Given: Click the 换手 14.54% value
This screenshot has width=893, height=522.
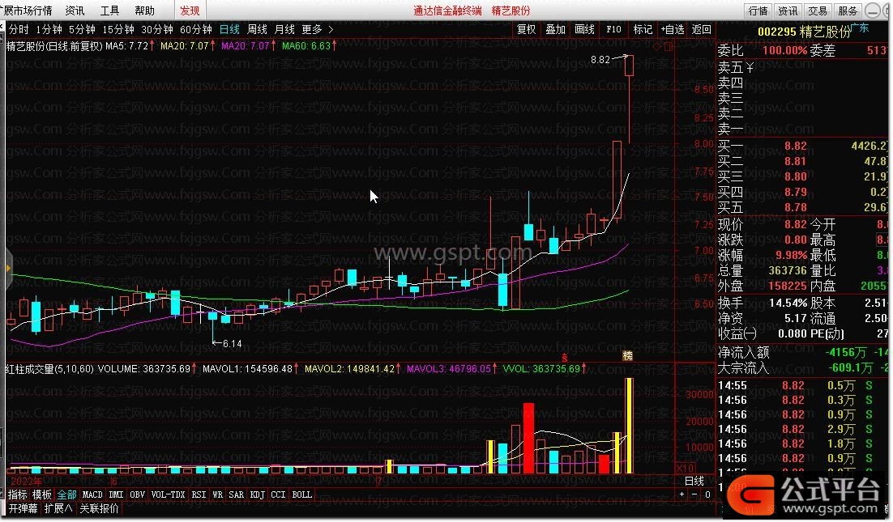Looking at the screenshot, I should 788,303.
